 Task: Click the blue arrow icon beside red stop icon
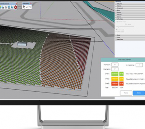(12, 7)
